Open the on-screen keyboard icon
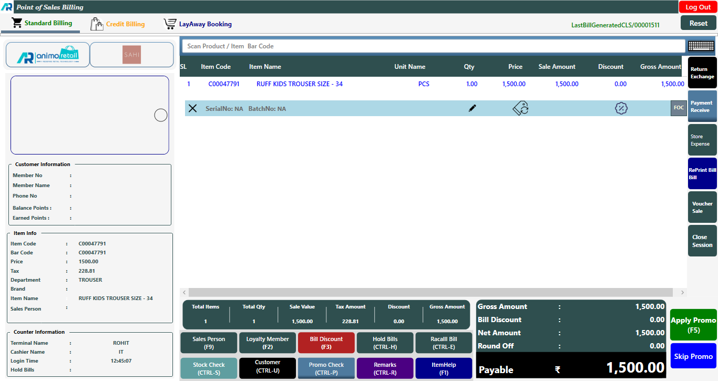The image size is (718, 381). [701, 46]
